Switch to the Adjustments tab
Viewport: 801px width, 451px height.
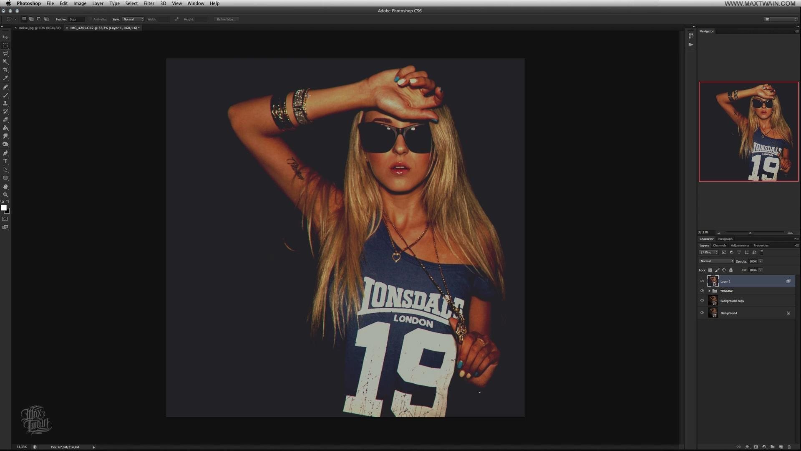coord(740,246)
